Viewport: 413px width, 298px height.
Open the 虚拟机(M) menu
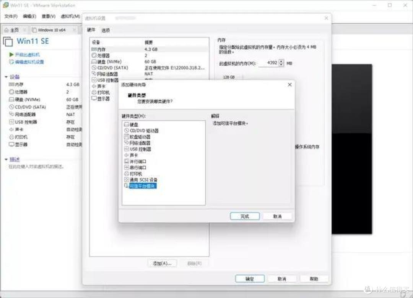pyautogui.click(x=70, y=16)
